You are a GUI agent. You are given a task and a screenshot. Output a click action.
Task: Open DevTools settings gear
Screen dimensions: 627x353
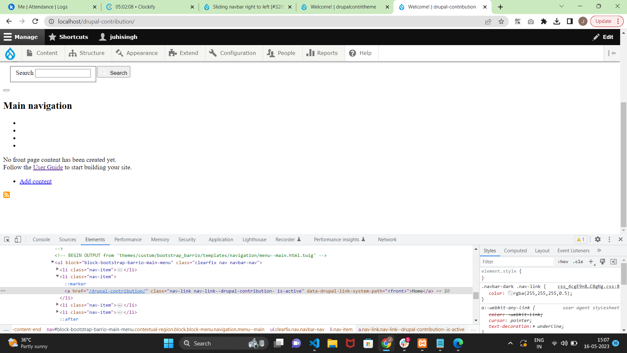point(598,239)
